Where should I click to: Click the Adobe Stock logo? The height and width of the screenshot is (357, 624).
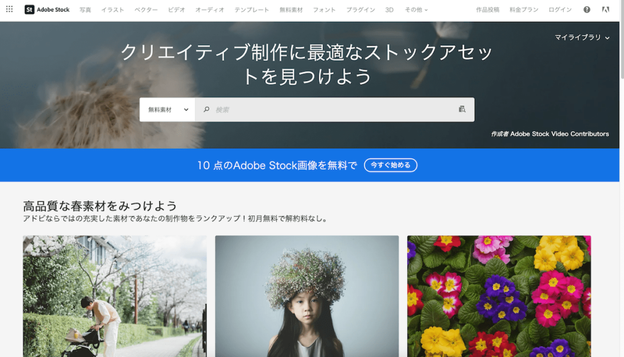click(x=46, y=9)
